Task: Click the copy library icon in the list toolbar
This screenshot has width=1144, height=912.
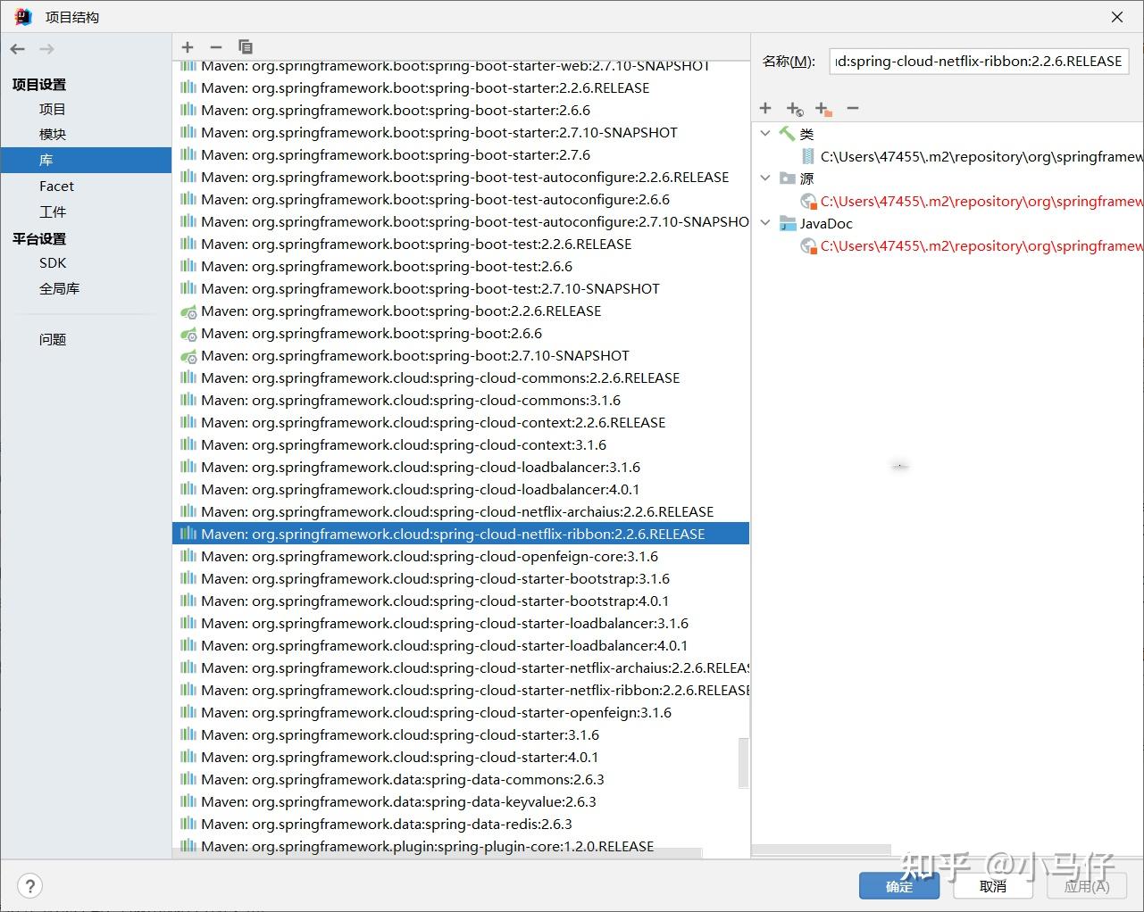Action: pyautogui.click(x=245, y=46)
